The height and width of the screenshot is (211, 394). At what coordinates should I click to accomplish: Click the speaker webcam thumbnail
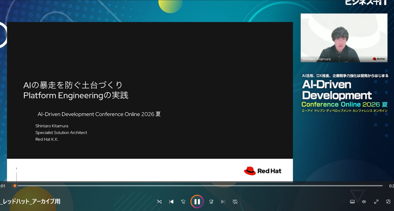click(344, 38)
